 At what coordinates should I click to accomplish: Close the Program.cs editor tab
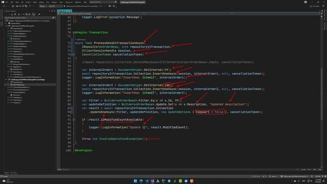71,11
